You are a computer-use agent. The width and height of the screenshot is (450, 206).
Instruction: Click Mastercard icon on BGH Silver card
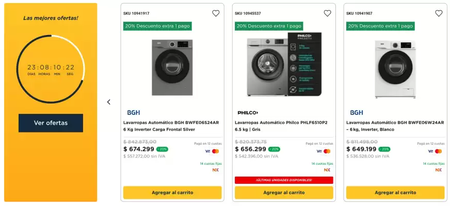click(216, 151)
